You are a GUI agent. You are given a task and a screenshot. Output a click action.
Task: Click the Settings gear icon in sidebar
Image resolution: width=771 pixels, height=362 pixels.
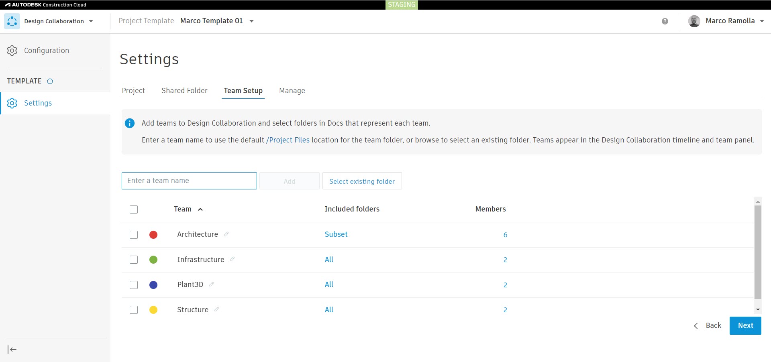[x=12, y=103]
